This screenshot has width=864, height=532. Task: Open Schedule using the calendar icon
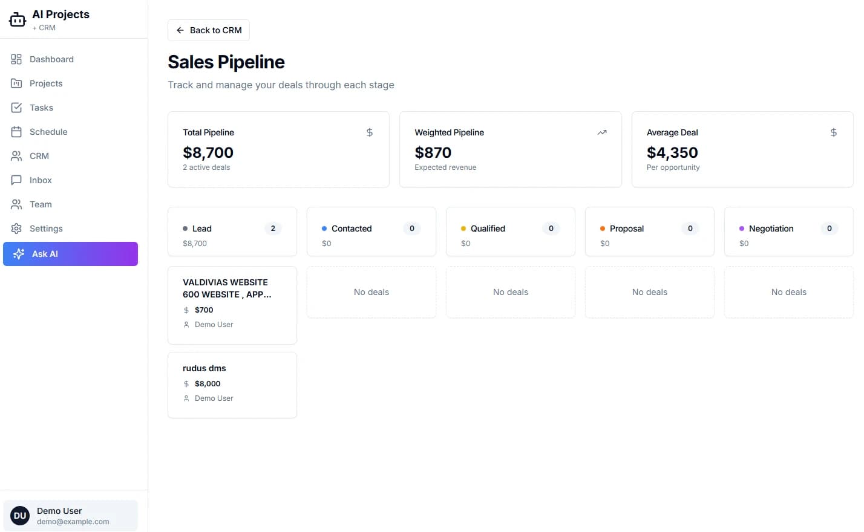(17, 131)
